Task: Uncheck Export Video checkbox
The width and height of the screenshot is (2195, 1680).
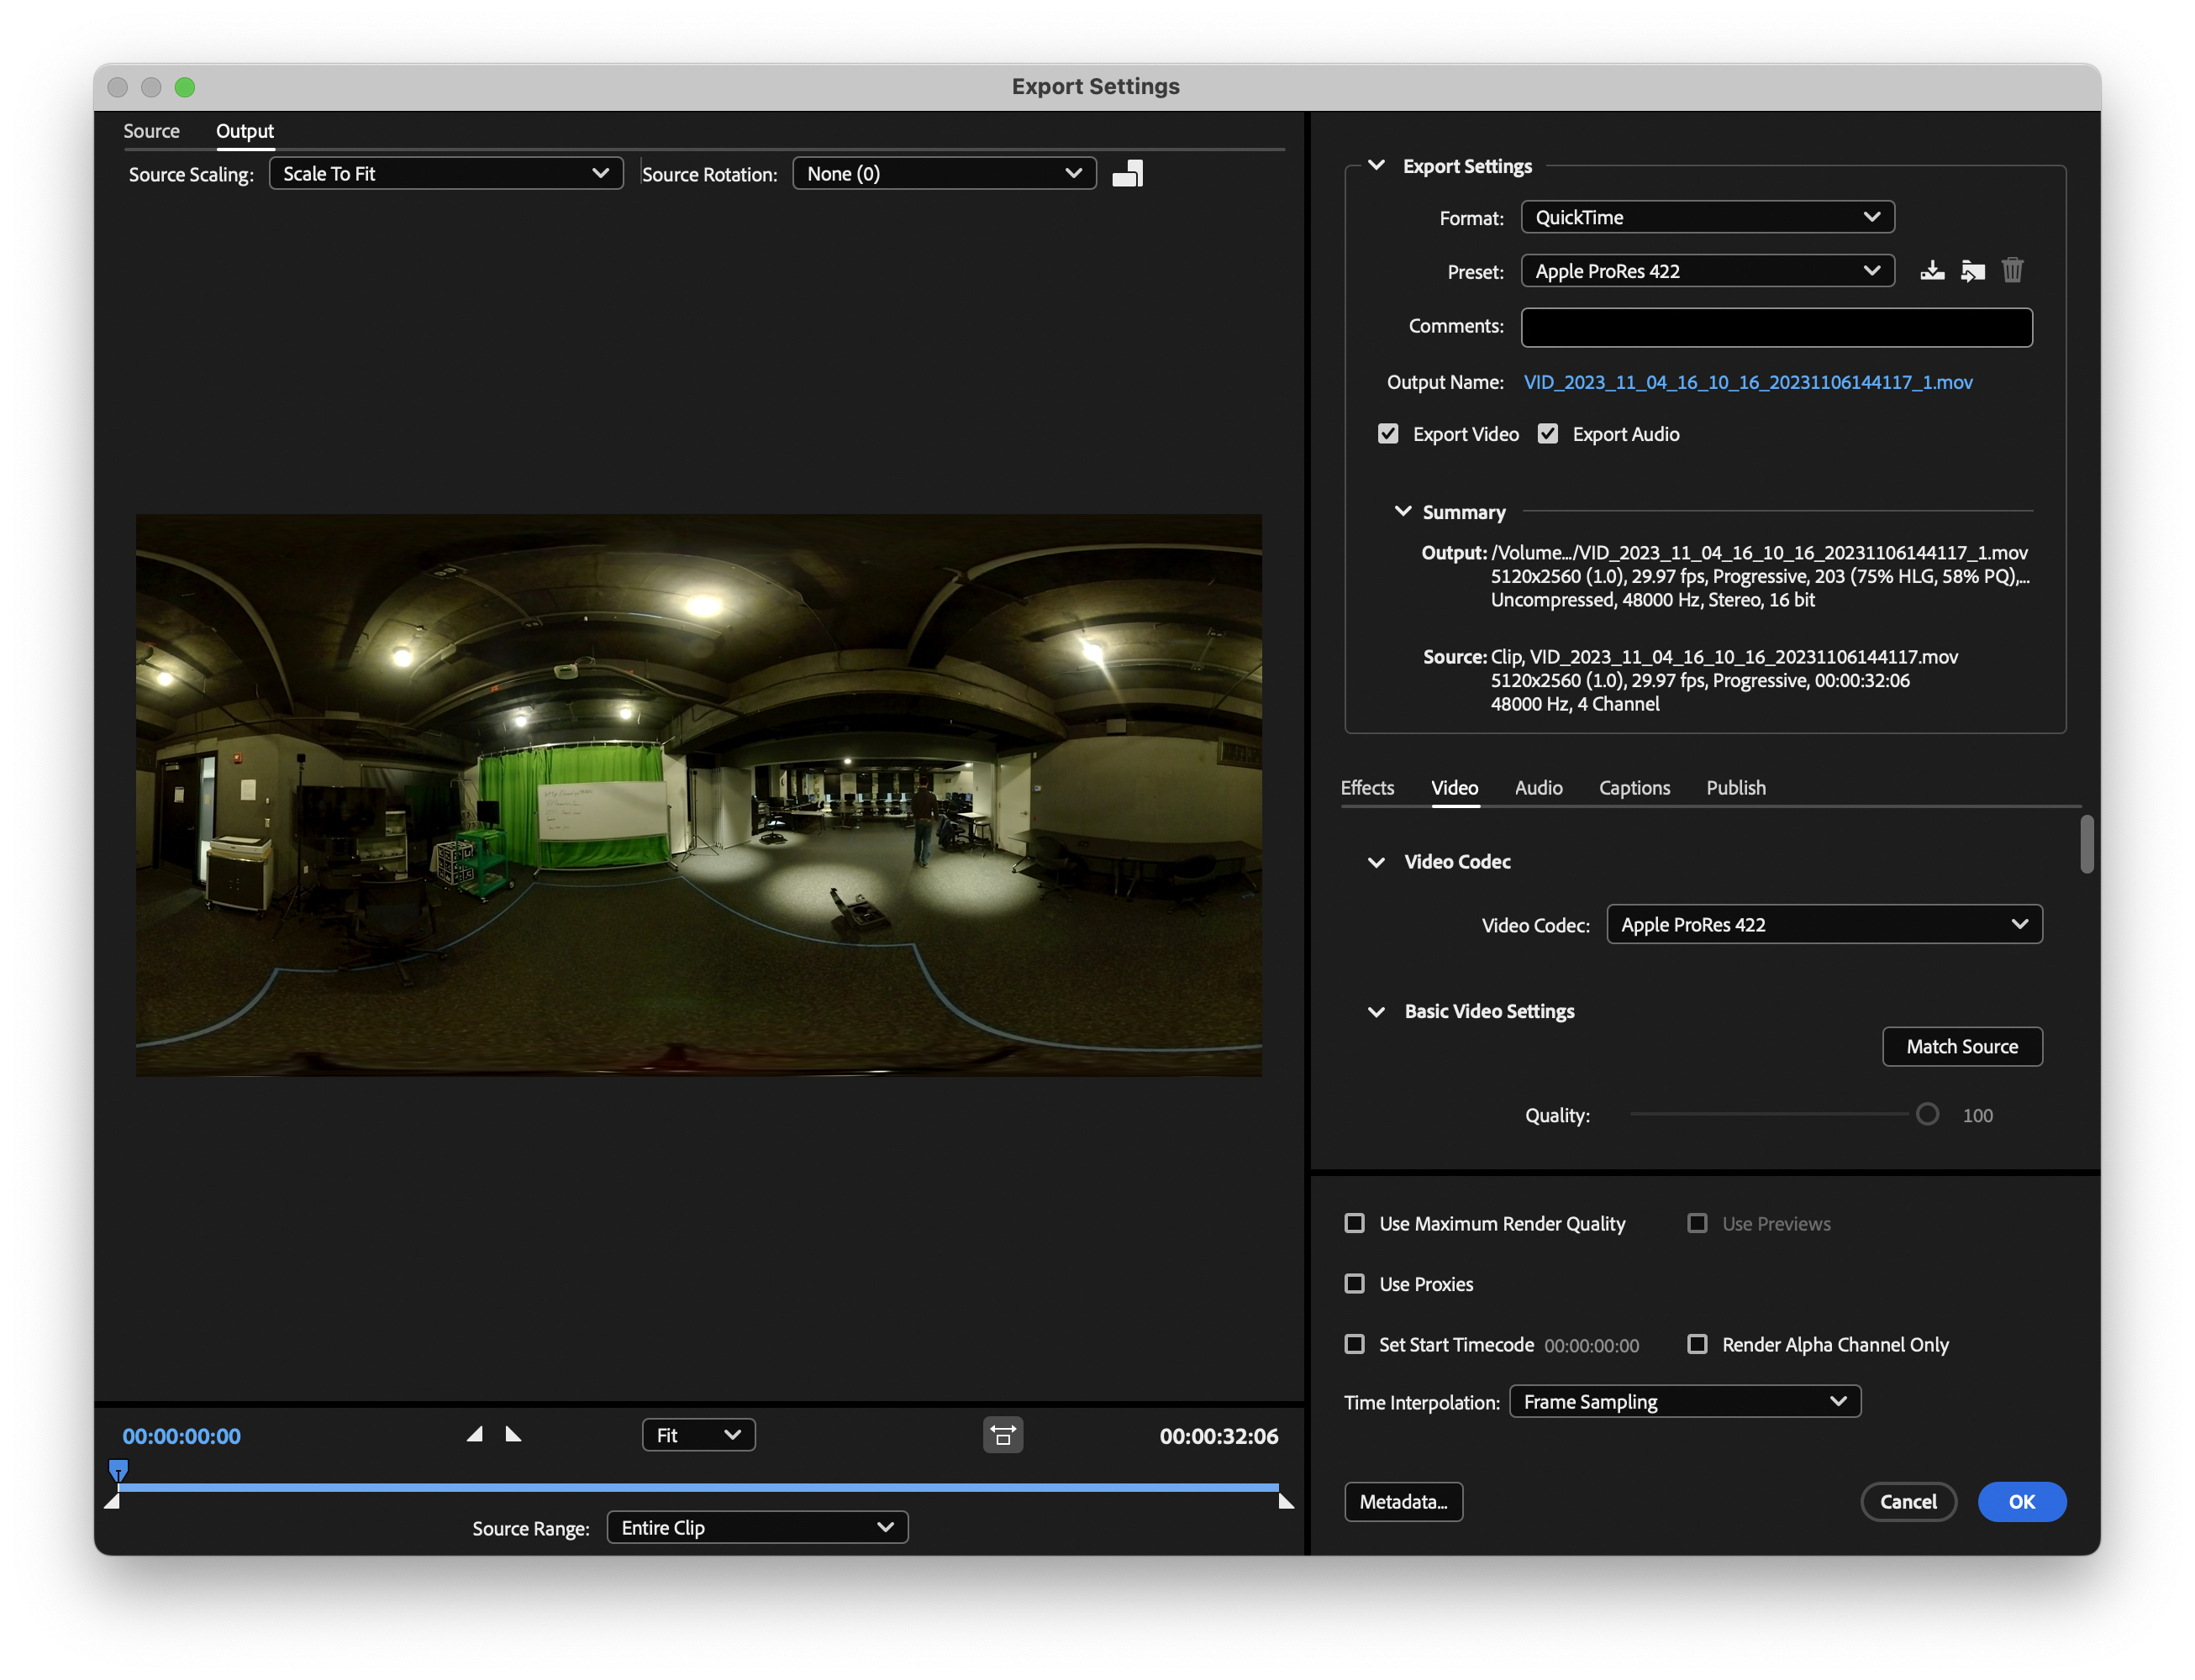Action: [x=1387, y=434]
